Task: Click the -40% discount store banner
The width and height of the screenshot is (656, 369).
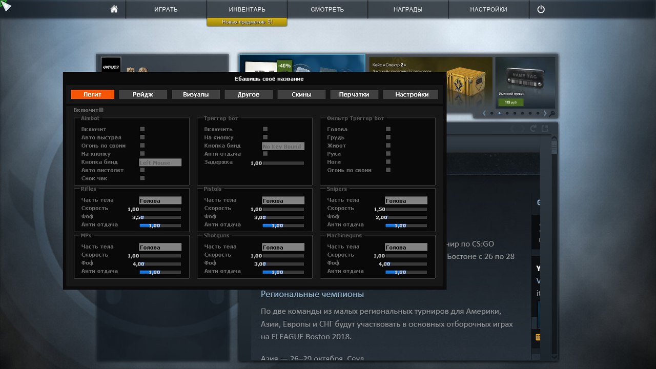Action: click(302, 63)
